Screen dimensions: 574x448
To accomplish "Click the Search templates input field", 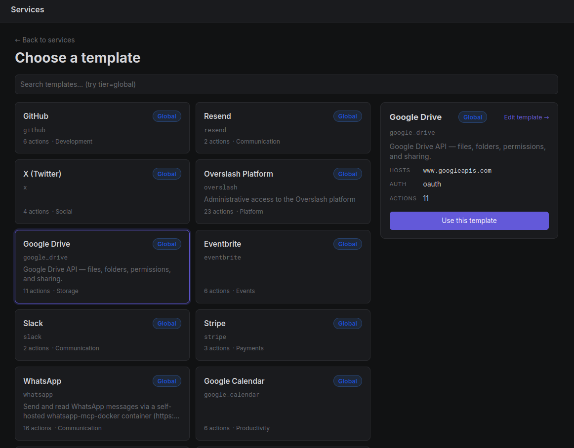I will pyautogui.click(x=287, y=84).
